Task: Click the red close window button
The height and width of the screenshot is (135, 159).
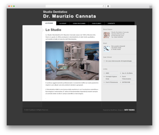Action: (9, 6)
